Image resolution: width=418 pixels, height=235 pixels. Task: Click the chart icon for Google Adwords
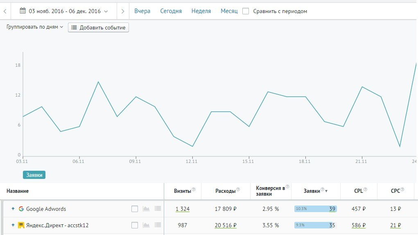point(146,209)
